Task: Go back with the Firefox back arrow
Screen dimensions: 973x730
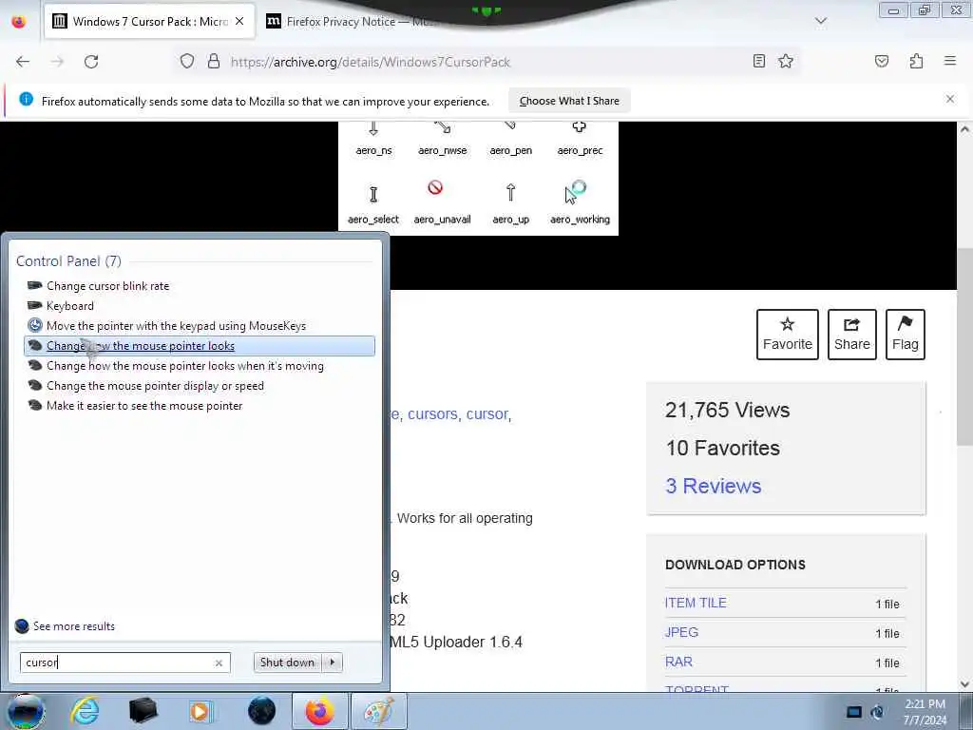Action: [x=23, y=62]
